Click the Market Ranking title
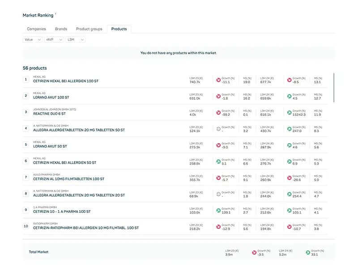Viewport: 358px width, 279px height. tap(38, 15)
